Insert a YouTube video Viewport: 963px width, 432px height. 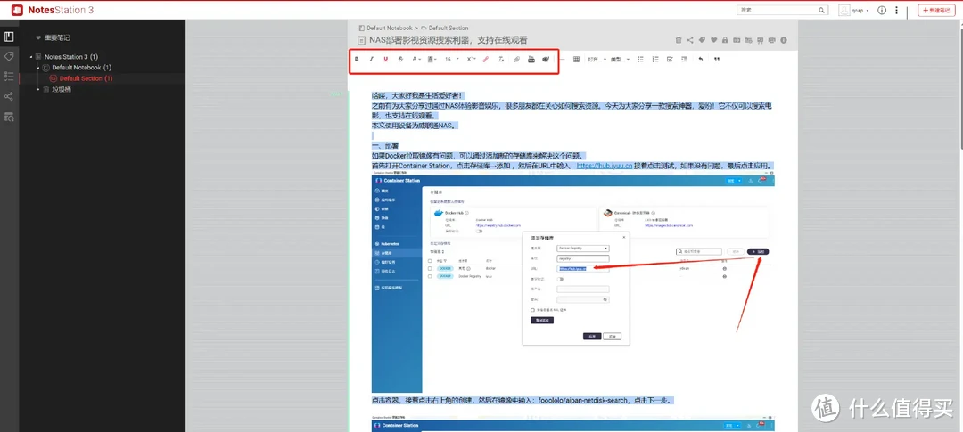(531, 59)
